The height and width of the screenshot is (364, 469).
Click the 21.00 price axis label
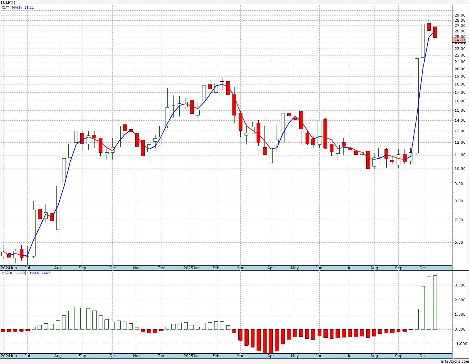[460, 62]
